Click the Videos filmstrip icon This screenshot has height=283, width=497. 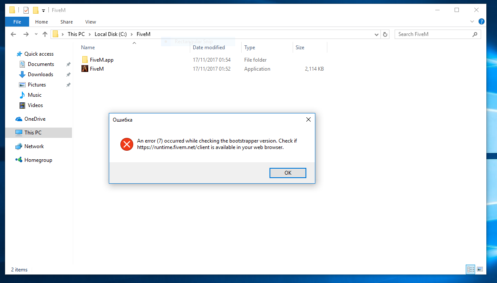(22, 105)
